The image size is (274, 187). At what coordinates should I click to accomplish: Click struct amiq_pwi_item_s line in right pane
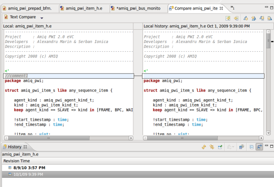tap(197, 91)
